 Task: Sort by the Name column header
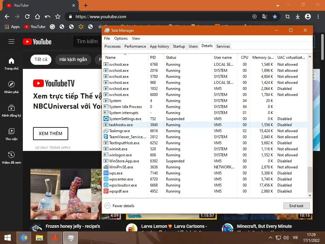point(125,57)
